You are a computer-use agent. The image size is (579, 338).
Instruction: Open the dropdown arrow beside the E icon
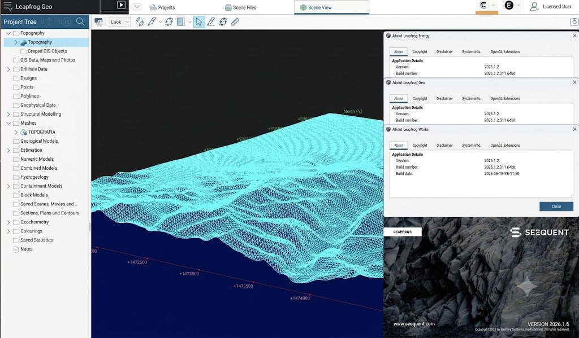coord(518,5)
